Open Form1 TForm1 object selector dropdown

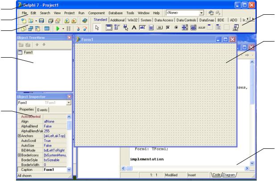pyautogui.click(x=69, y=102)
